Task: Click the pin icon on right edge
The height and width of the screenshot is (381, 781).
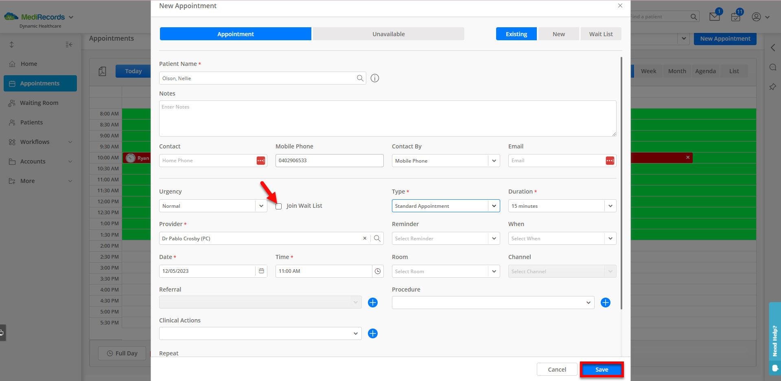Action: pyautogui.click(x=772, y=87)
